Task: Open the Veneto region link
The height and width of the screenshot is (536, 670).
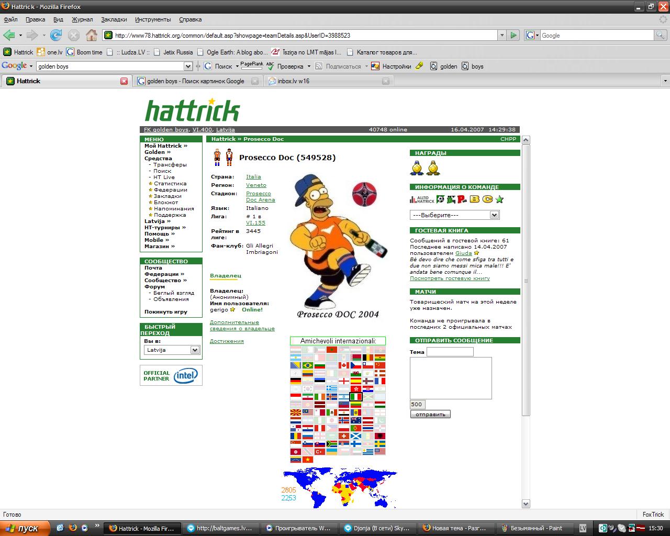Action: tap(256, 185)
